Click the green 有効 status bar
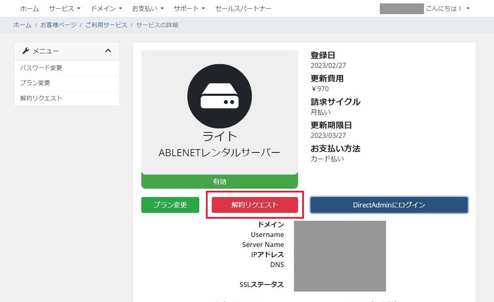494x302 pixels. pos(220,182)
